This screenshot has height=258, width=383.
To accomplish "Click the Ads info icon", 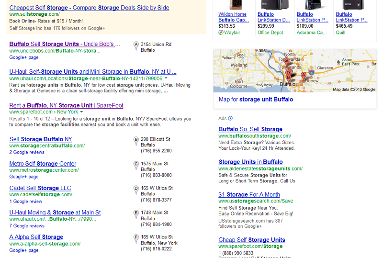I will [230, 118].
